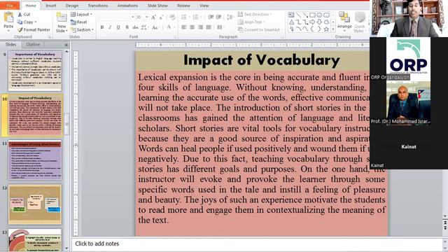This screenshot has width=448, height=252.
Task: Insert a Text Box shape from gallery
Action: coord(291,15)
